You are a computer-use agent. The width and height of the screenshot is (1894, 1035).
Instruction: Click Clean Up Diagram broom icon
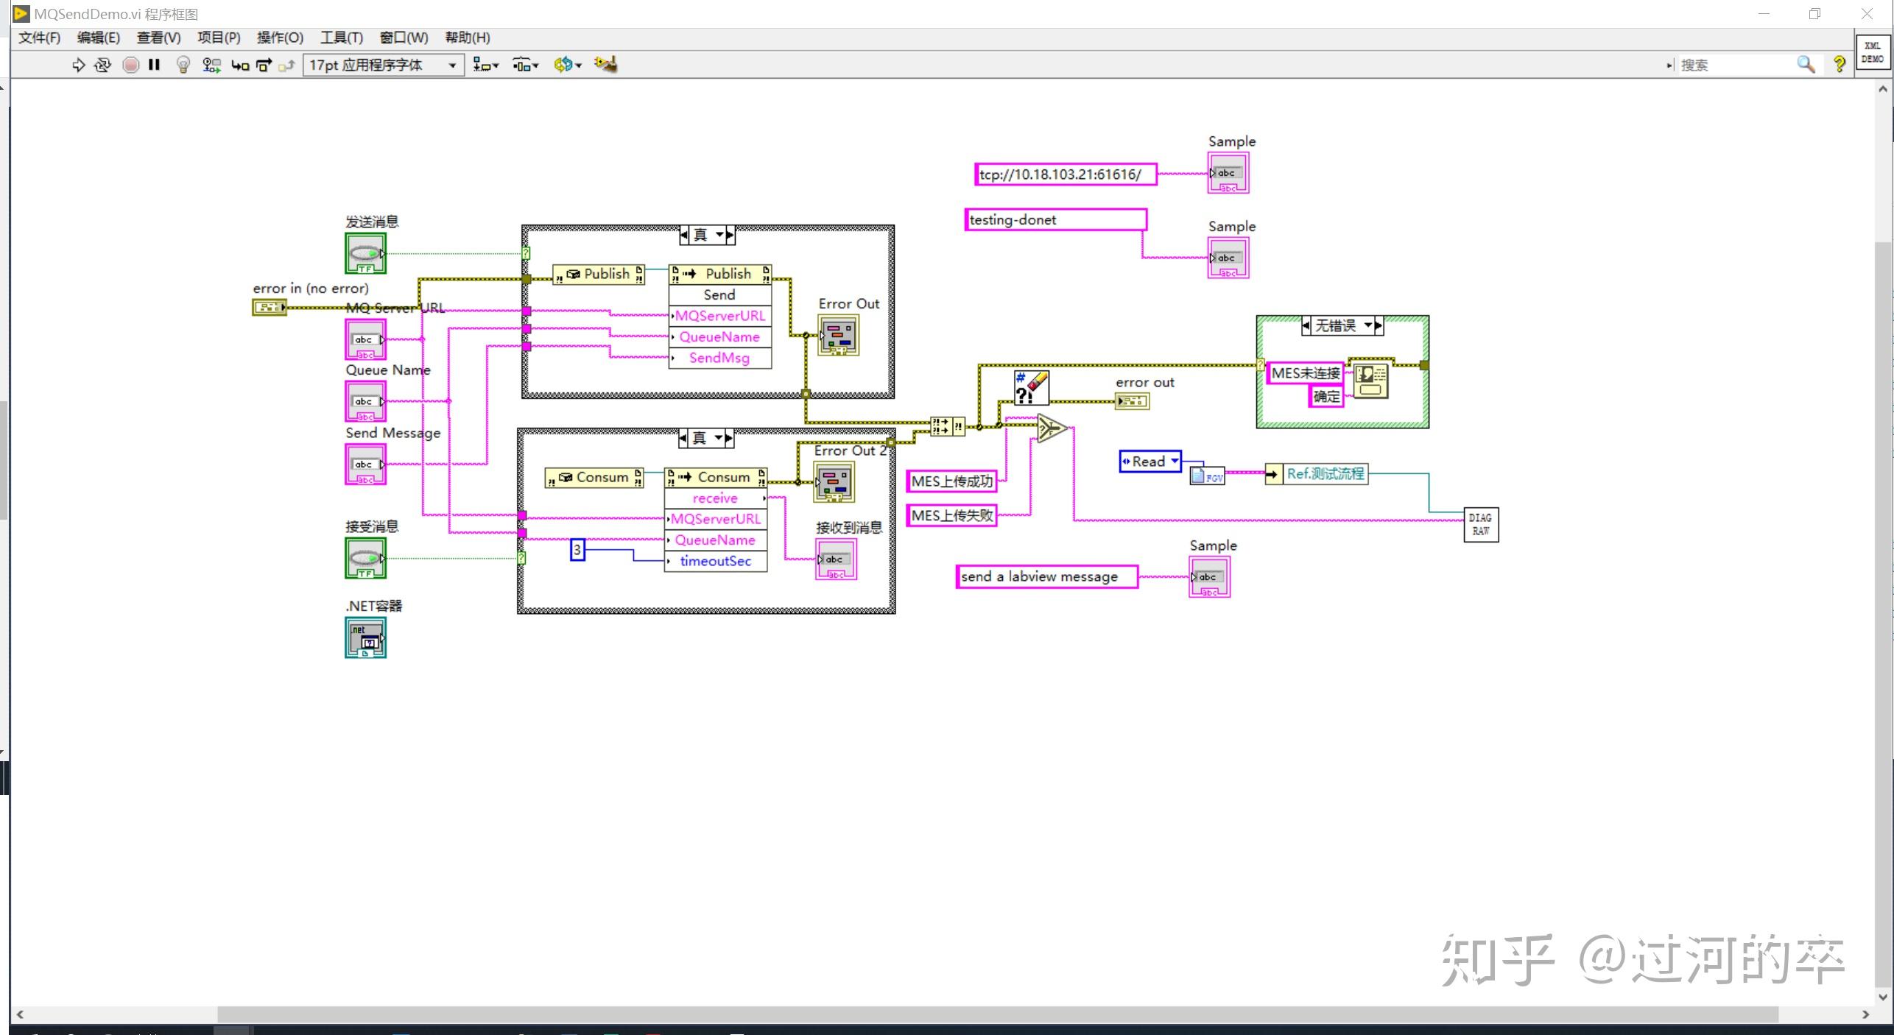605,65
